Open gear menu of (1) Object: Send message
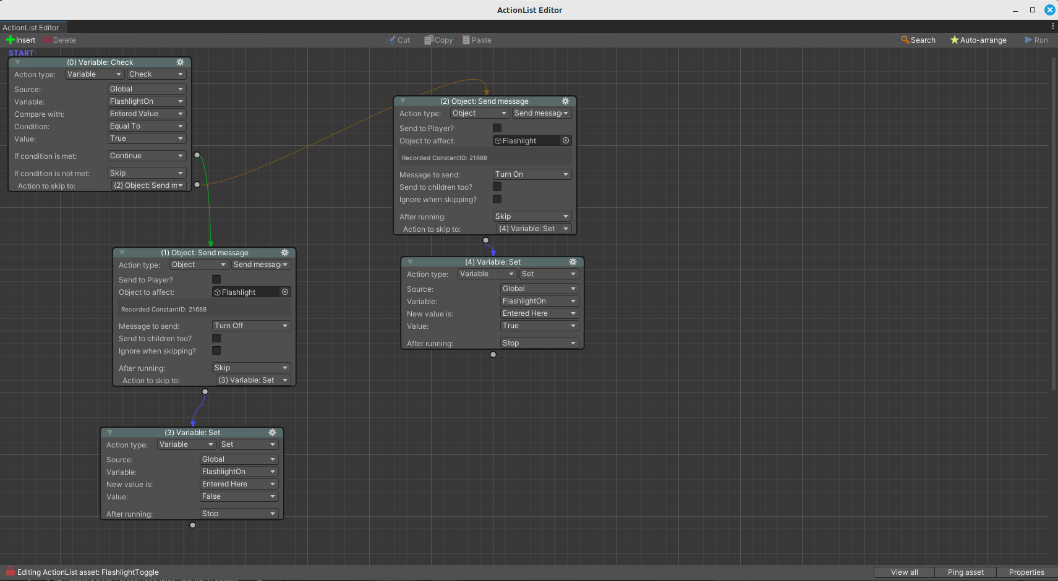 (x=285, y=253)
